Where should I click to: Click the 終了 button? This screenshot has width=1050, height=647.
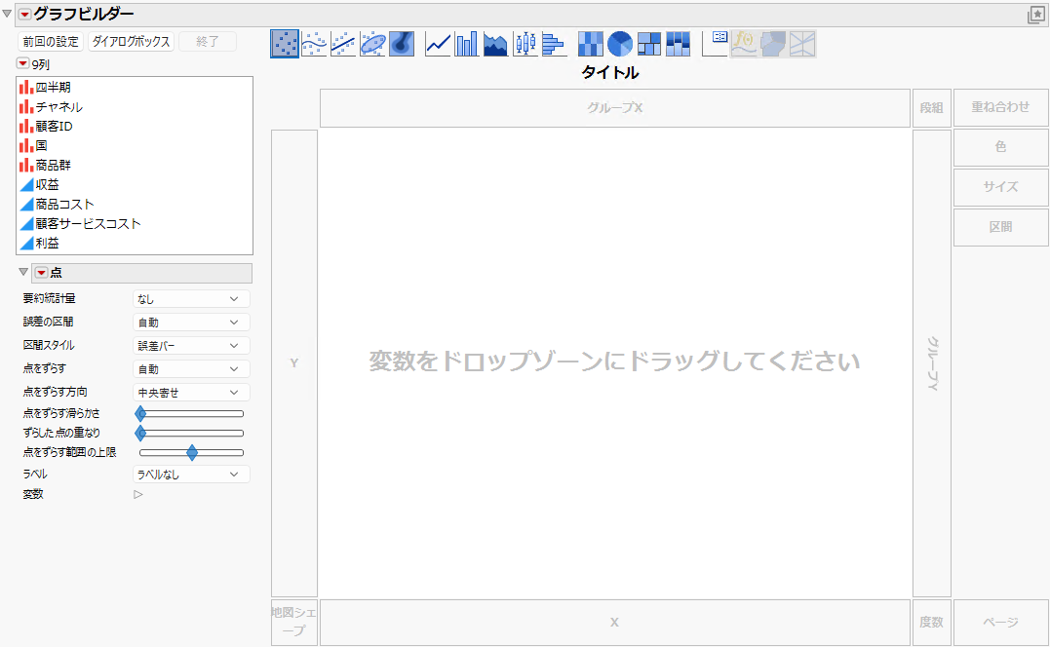tap(208, 42)
